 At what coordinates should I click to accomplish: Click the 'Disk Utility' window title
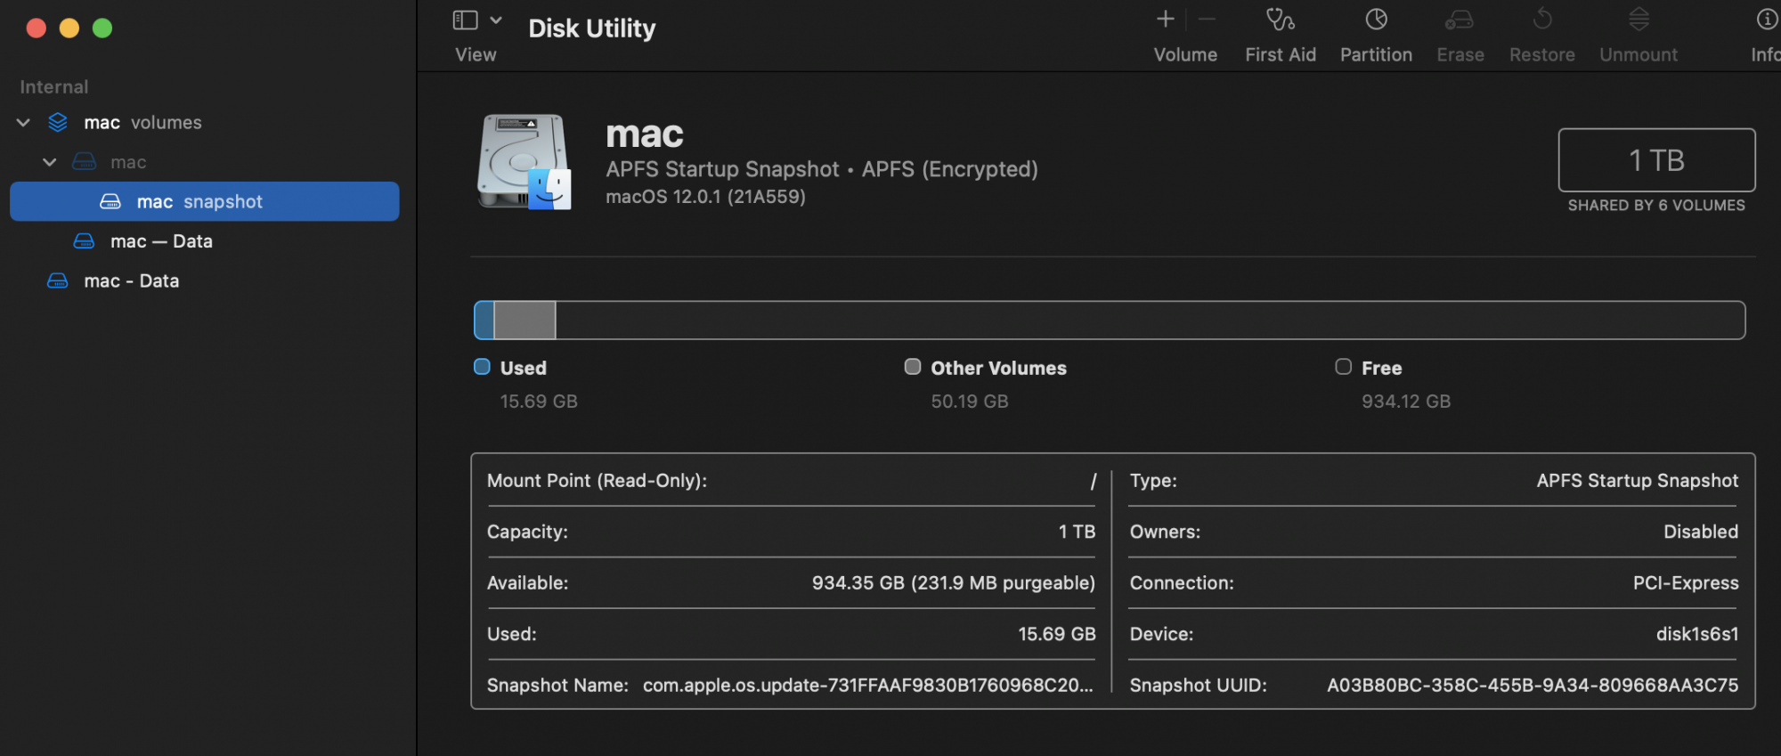click(592, 28)
